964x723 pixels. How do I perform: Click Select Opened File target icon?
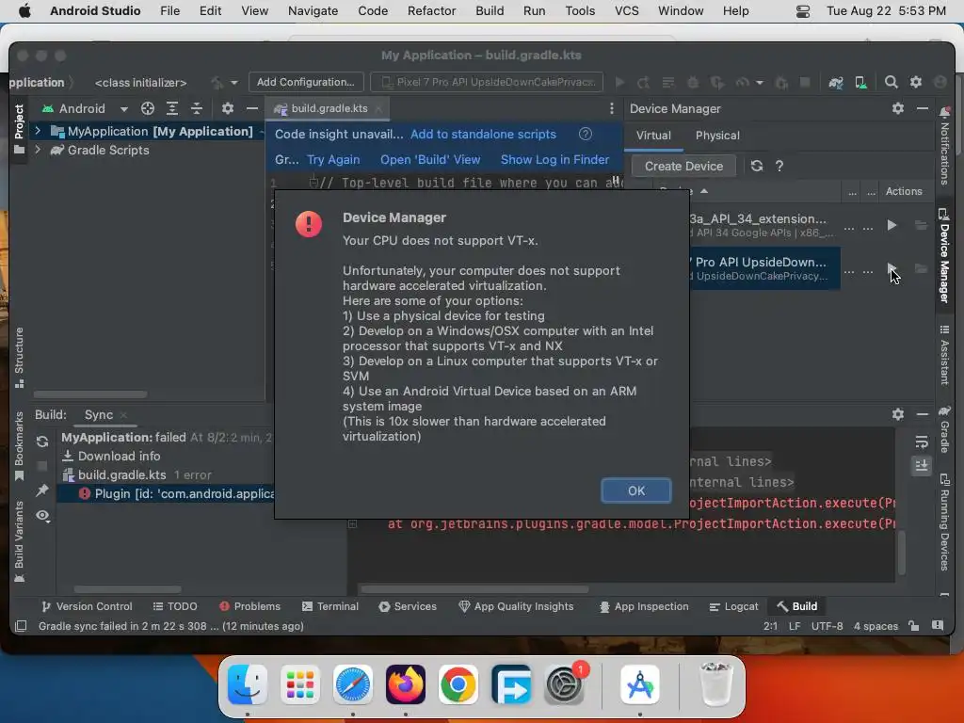coord(148,108)
